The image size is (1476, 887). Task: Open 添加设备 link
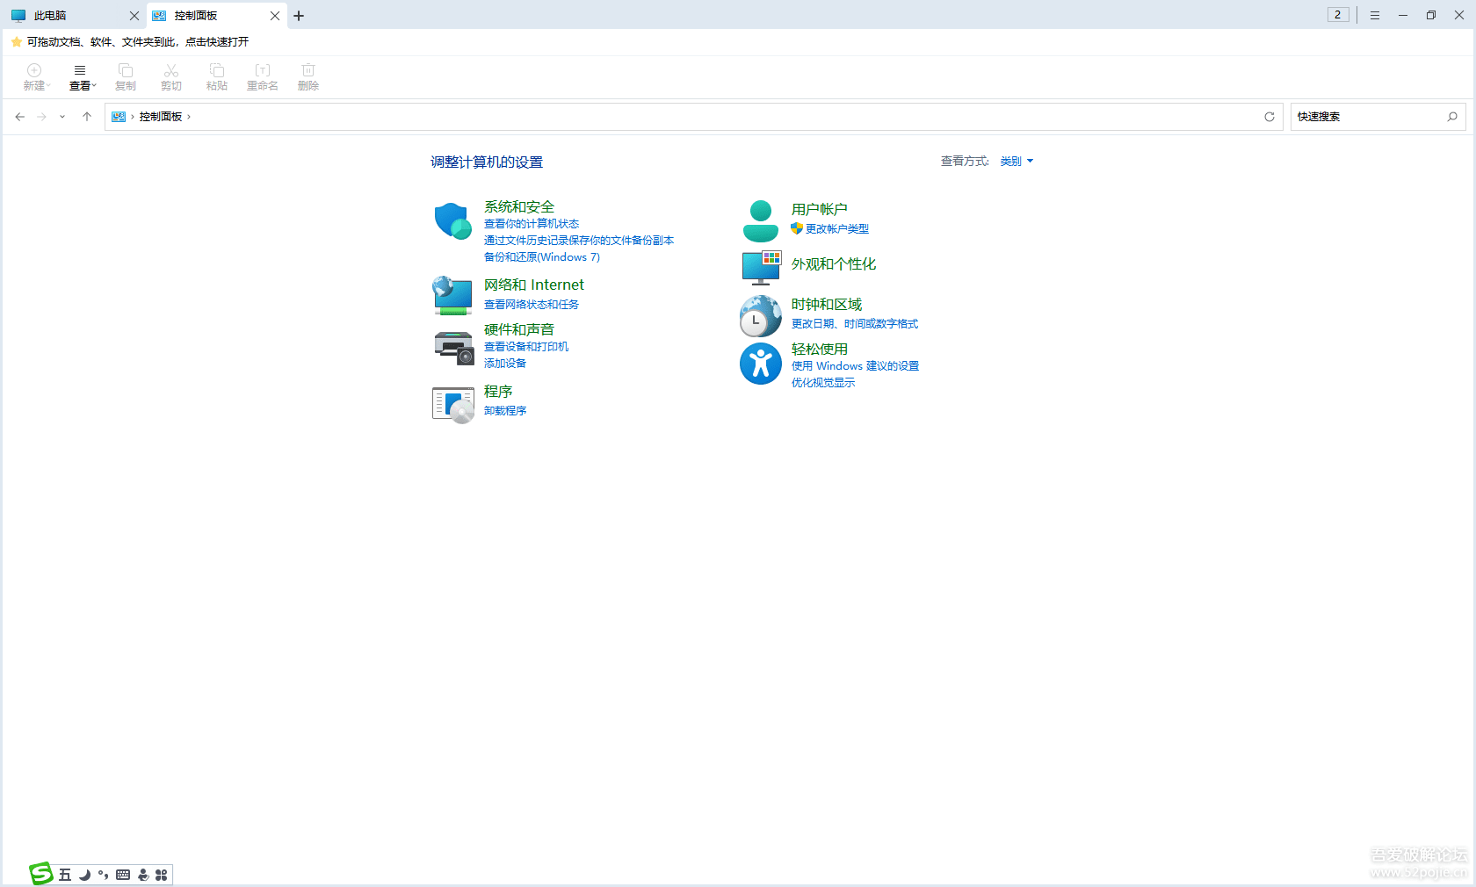[505, 364]
